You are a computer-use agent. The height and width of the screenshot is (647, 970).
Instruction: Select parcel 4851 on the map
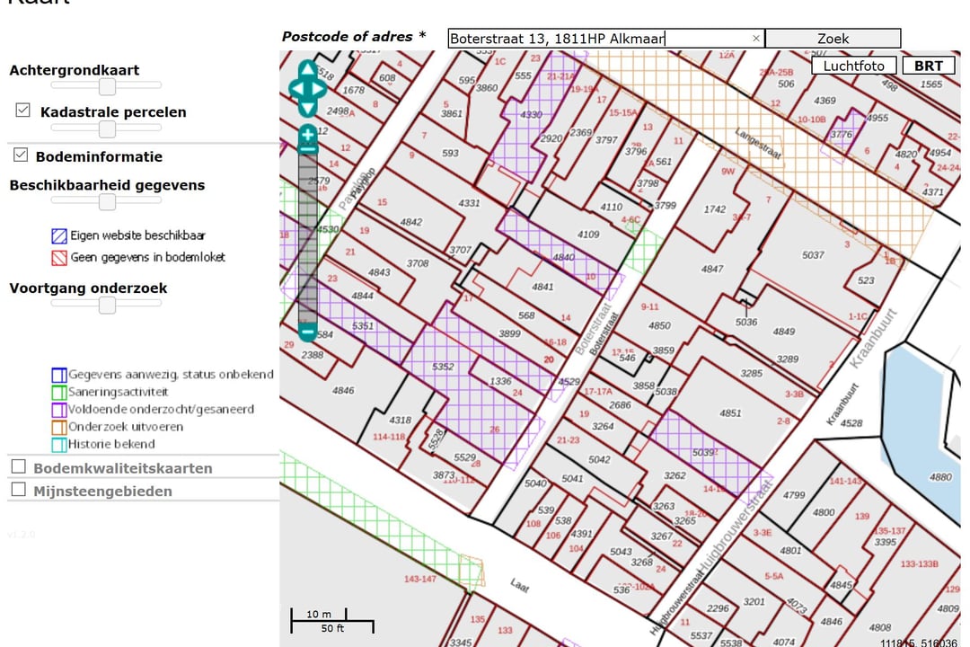(x=730, y=413)
